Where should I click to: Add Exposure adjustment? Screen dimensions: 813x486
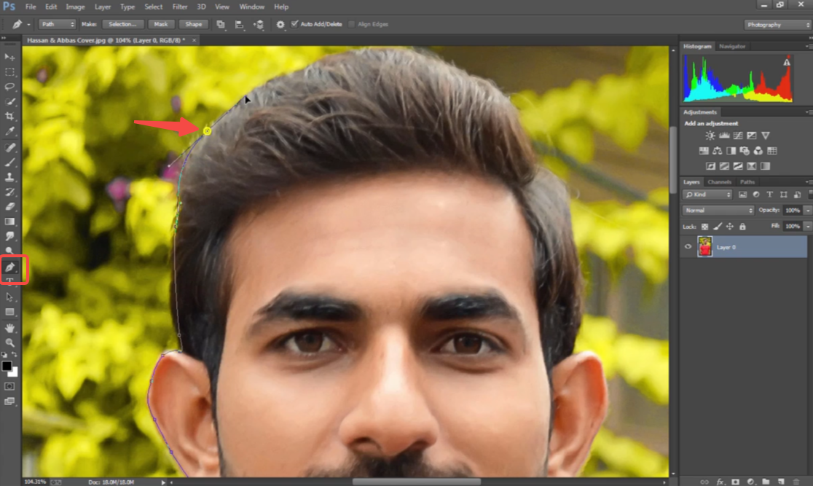point(751,136)
